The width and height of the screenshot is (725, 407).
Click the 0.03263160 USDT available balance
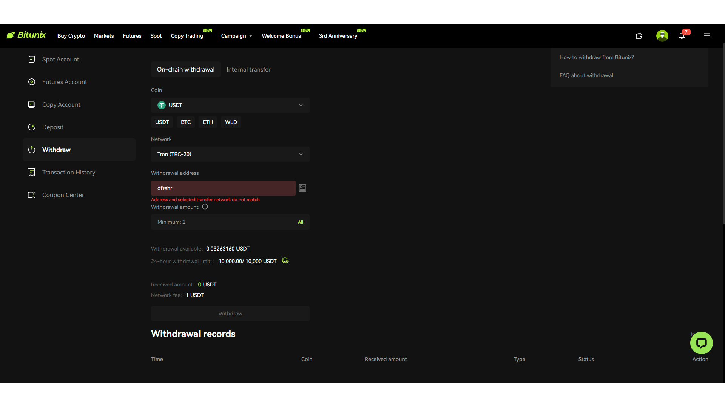(228, 249)
